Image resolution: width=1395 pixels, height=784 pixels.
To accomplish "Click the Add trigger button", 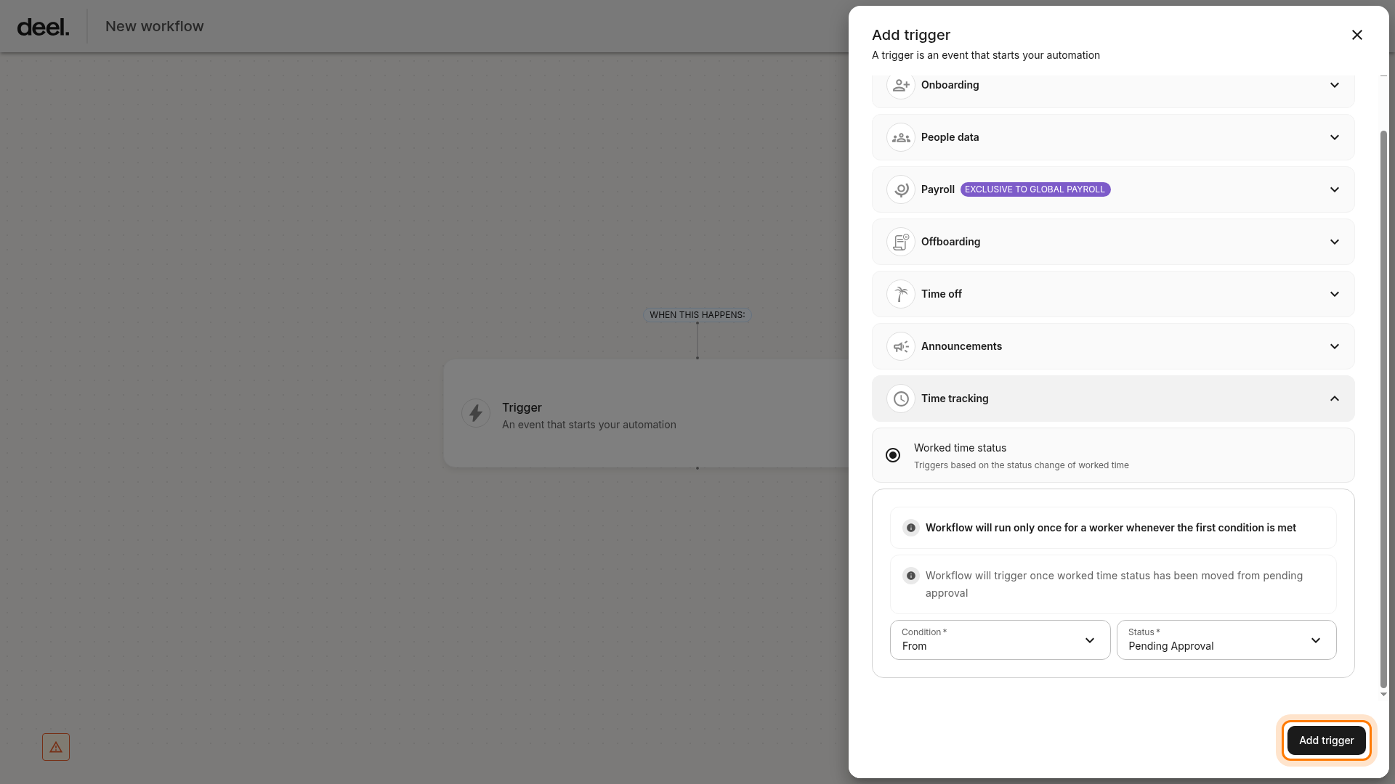I will pos(1326,740).
